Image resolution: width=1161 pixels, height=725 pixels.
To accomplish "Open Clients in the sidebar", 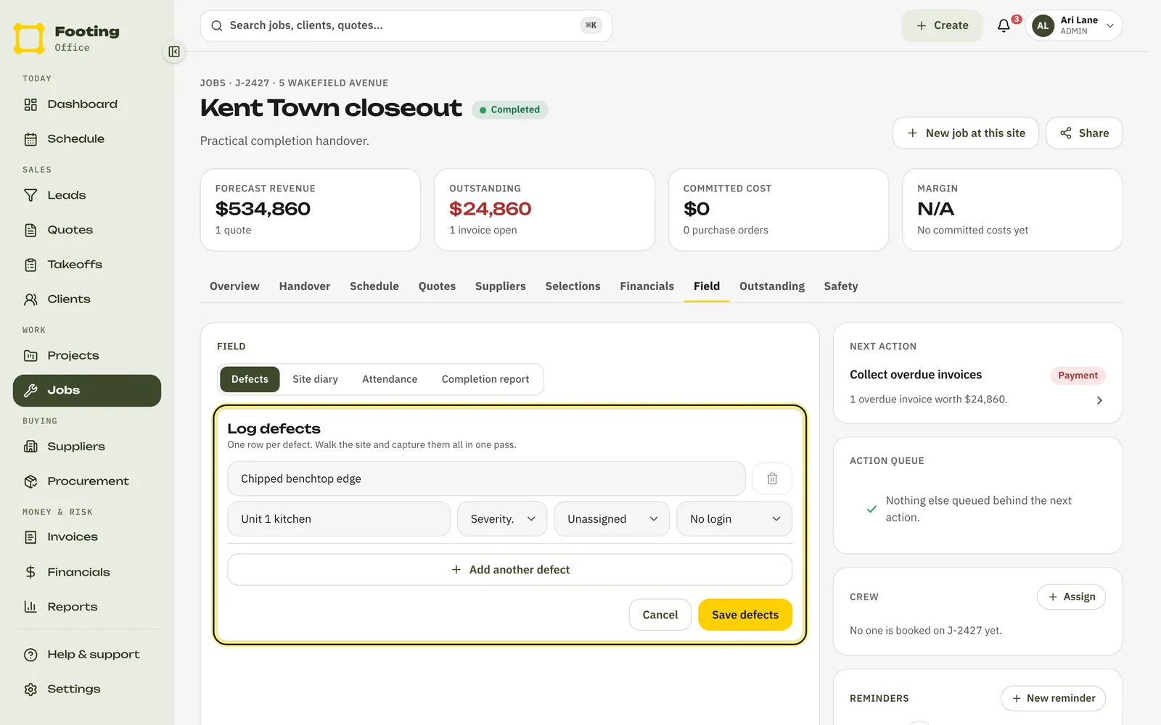I will pyautogui.click(x=87, y=299).
